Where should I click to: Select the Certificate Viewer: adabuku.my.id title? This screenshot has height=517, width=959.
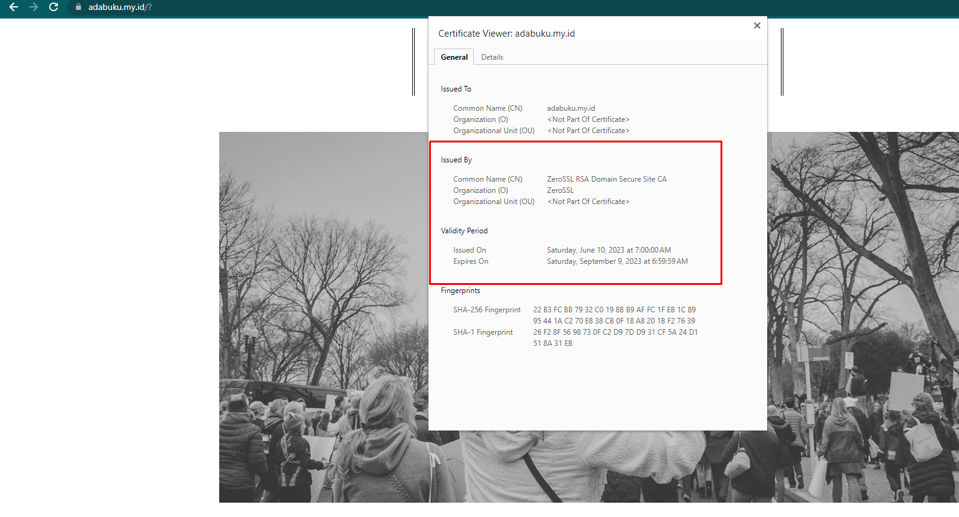pos(506,34)
